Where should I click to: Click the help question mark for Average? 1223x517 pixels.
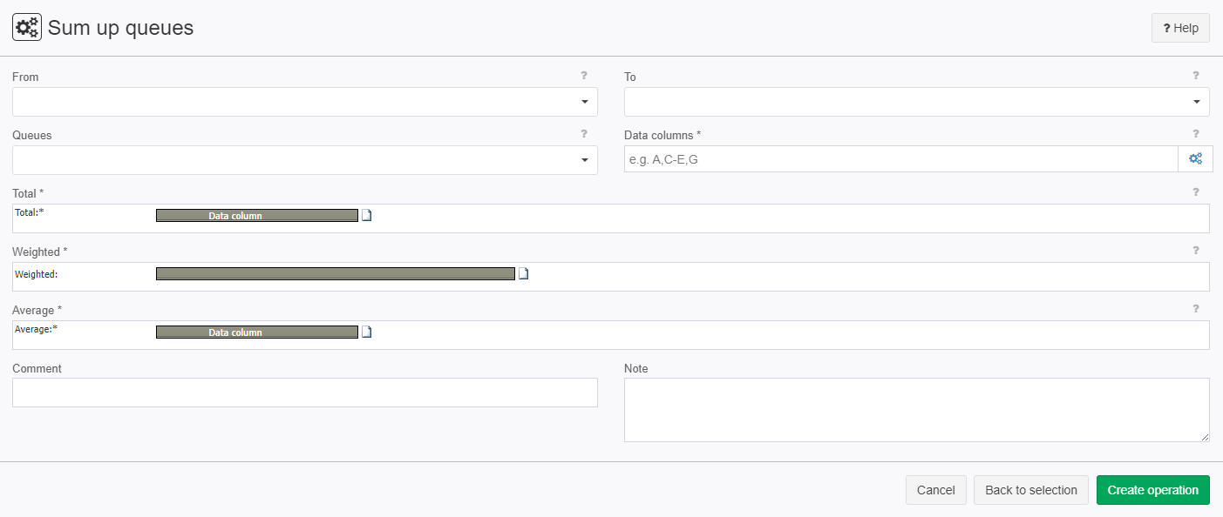pyautogui.click(x=1196, y=309)
